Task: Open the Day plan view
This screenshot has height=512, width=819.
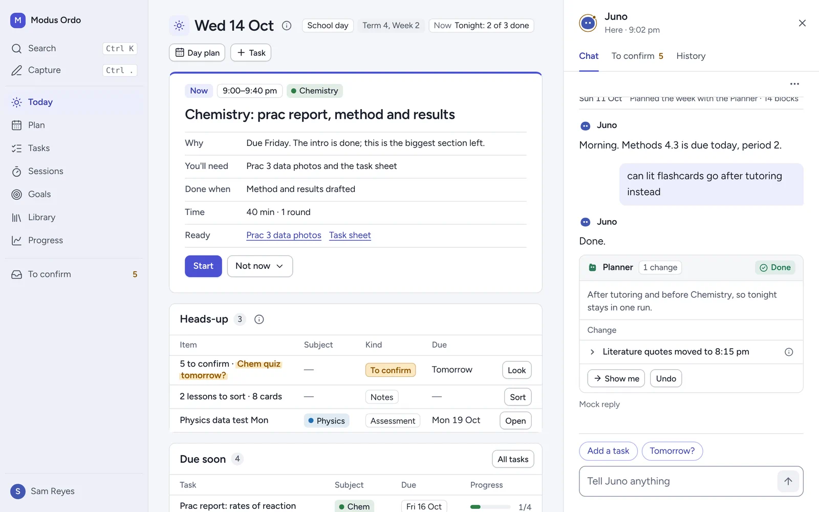Action: [x=197, y=53]
